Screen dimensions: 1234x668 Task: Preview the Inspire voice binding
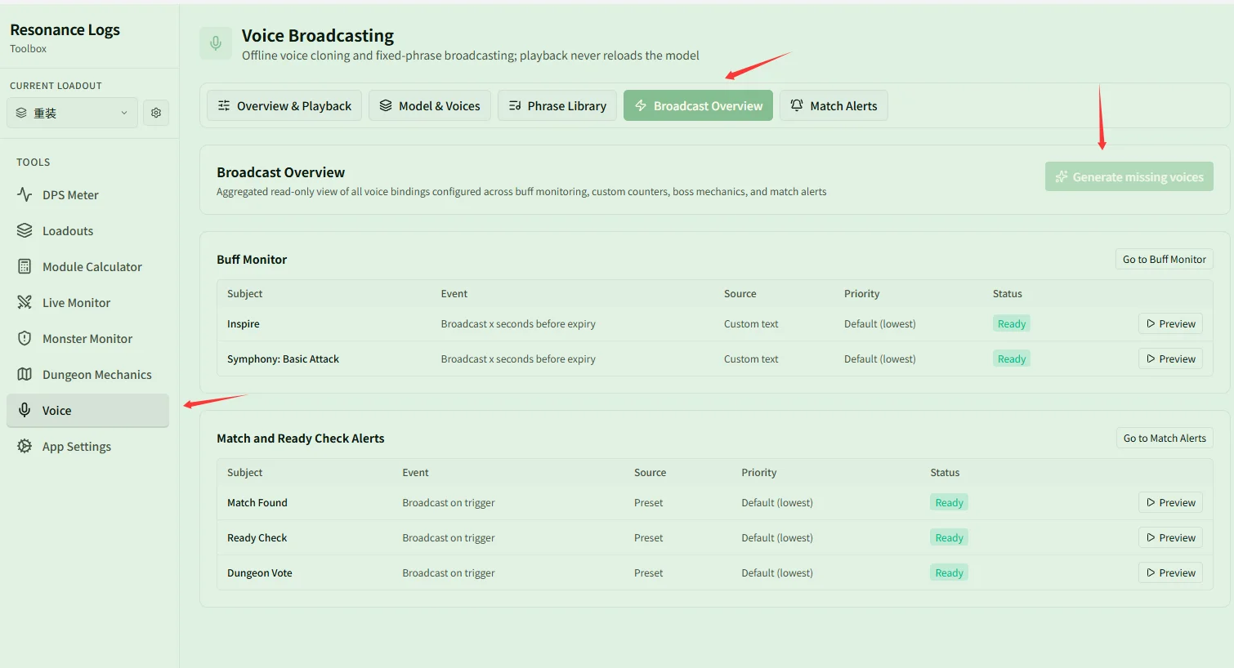(1170, 323)
